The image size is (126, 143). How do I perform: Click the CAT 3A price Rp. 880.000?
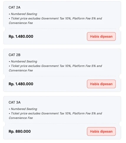20,132
